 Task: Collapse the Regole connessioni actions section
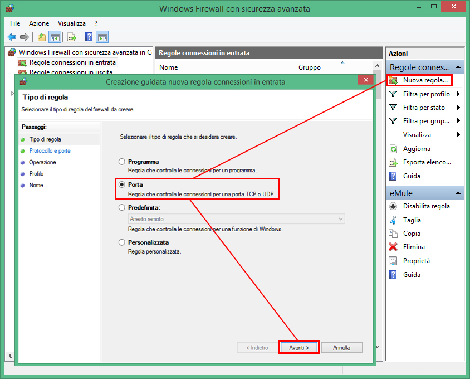tap(458, 67)
